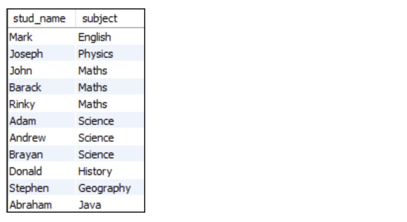Select the cell containing Mark
407x222 pixels.
[x=41, y=37]
